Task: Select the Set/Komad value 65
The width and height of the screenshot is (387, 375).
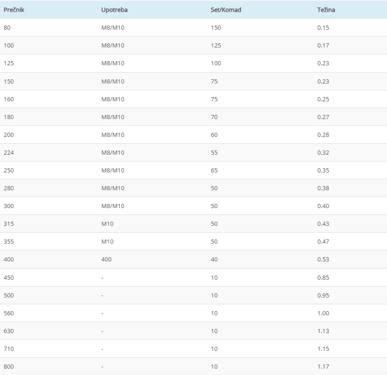Action: 214,170
